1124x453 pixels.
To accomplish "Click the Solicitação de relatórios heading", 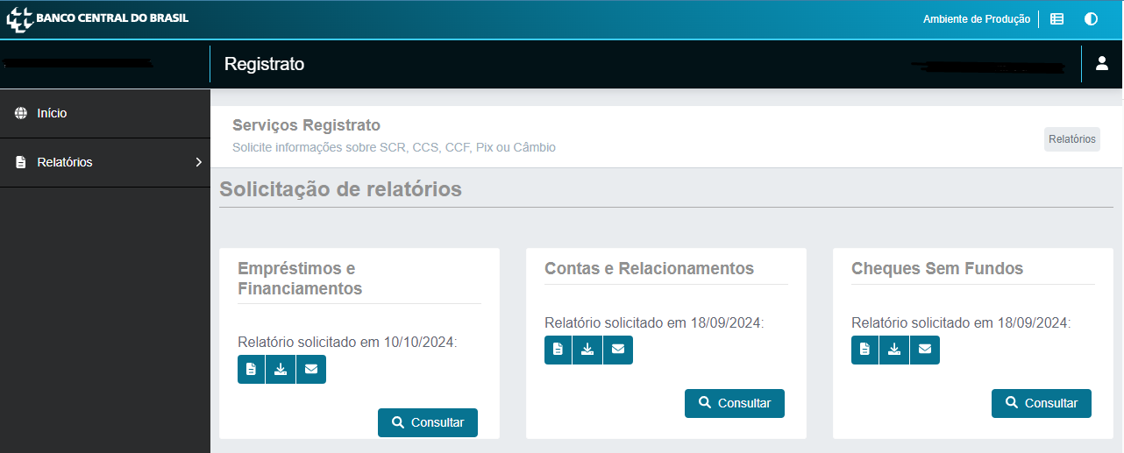I will [x=340, y=189].
